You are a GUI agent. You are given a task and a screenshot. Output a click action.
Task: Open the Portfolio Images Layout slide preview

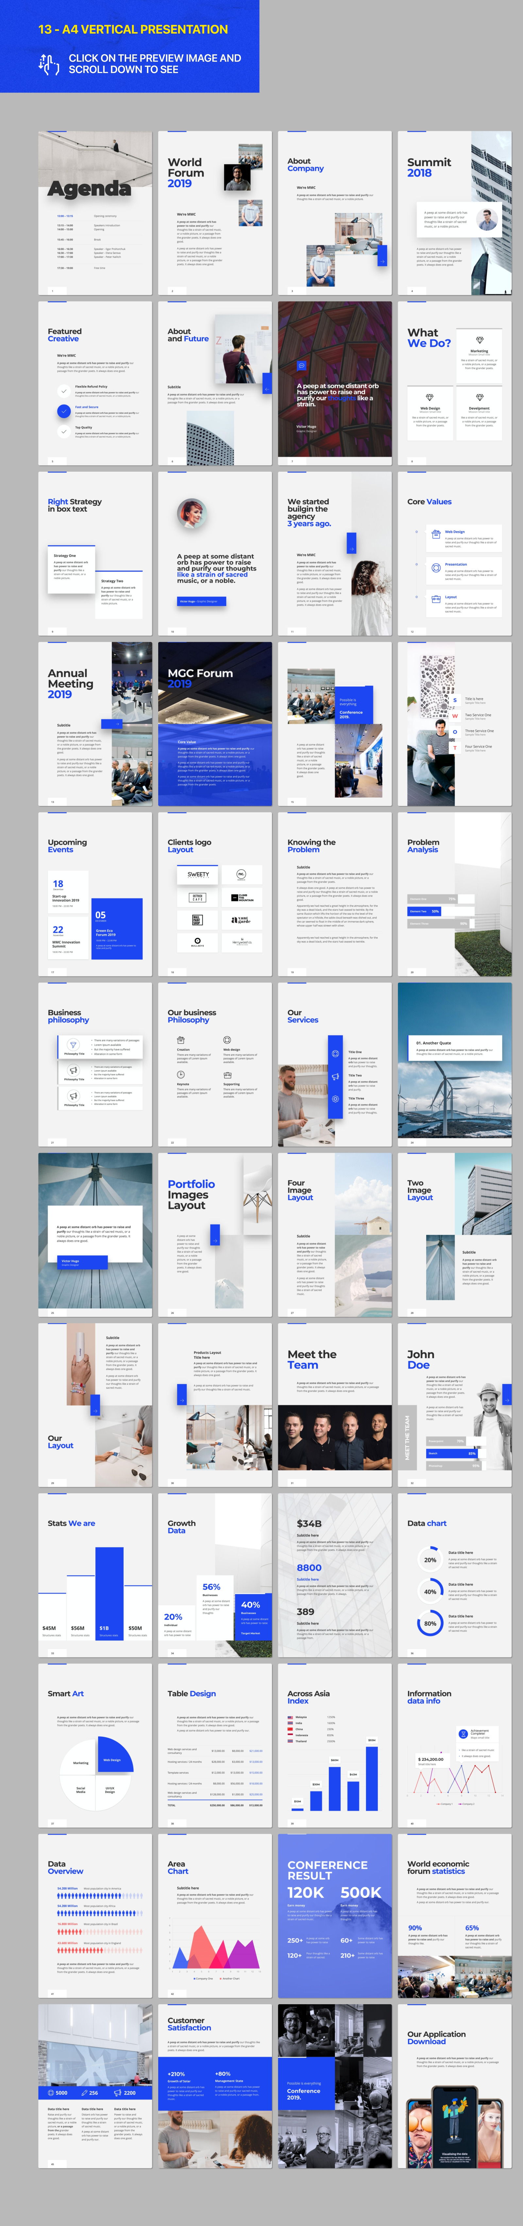215,1235
